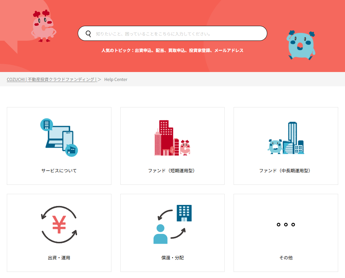Open the サービスについて laptop and phone icon
Viewport: 345px width, 278px height.
[x=59, y=138]
